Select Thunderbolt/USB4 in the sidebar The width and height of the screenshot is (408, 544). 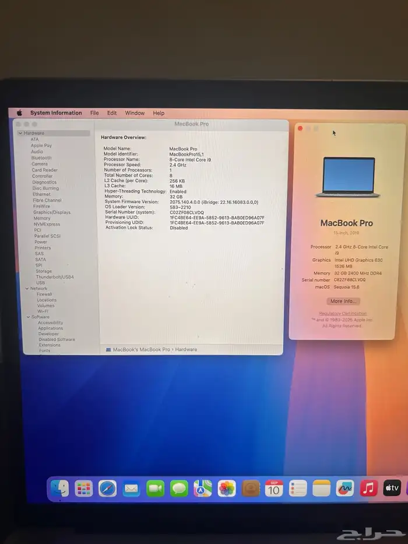[55, 277]
